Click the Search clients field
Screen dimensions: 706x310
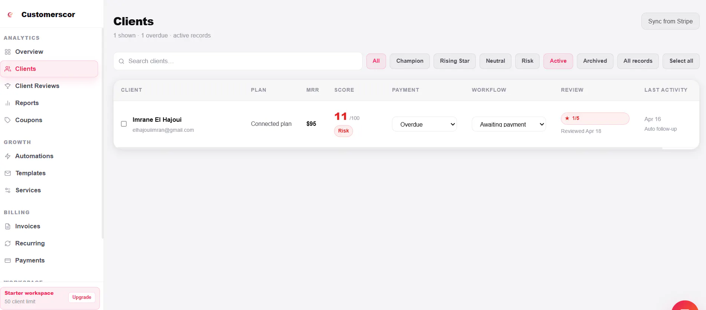click(x=238, y=61)
